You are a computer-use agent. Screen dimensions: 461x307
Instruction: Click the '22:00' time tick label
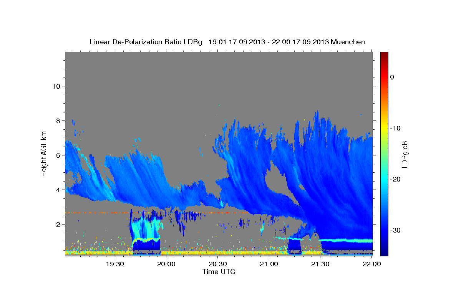[x=371, y=264]
